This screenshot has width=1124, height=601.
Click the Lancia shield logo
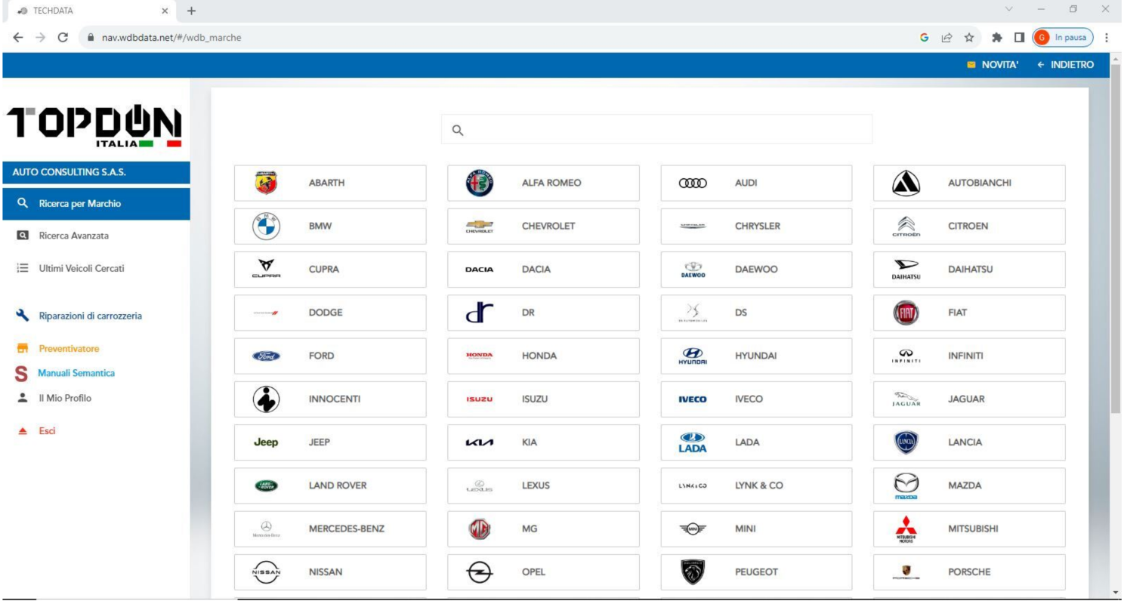coord(906,442)
